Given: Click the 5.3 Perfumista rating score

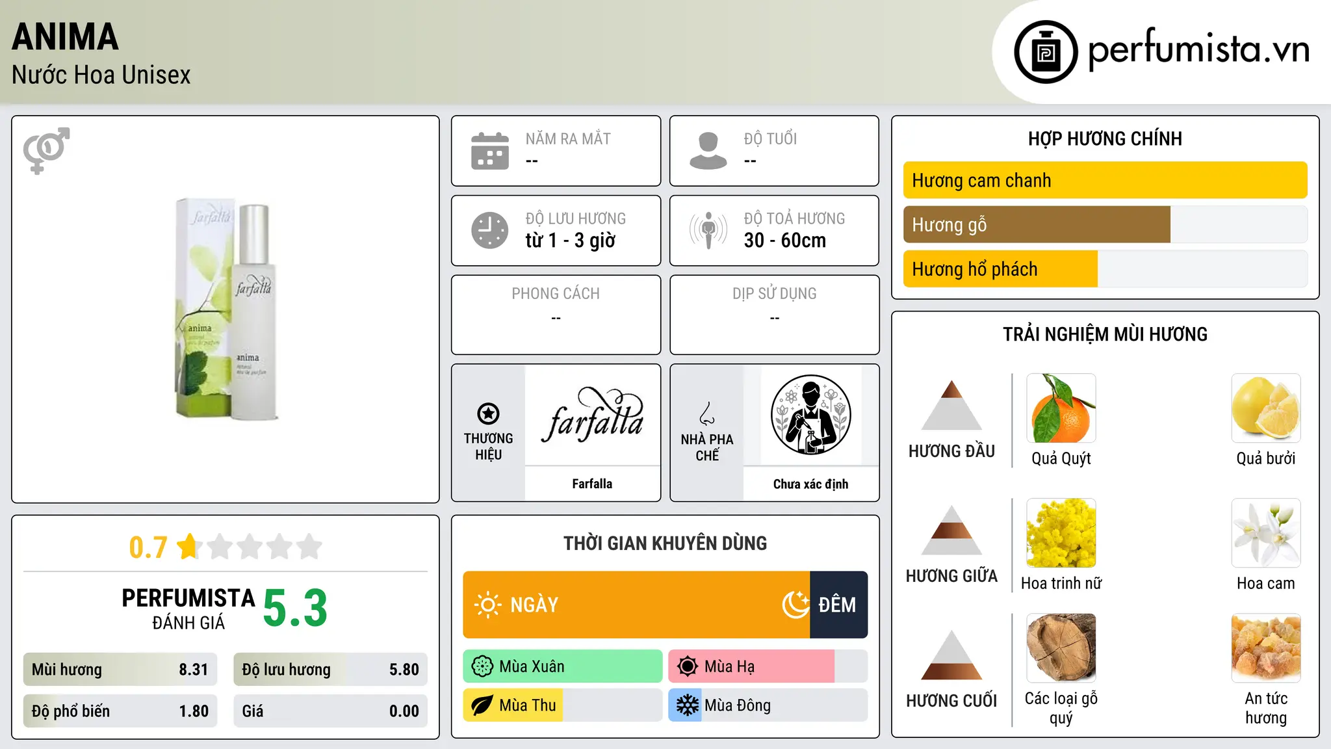Looking at the screenshot, I should click(x=295, y=609).
